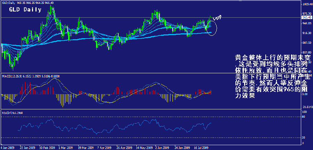The image size is (313, 150).
Task: Select the large 'GLD Daily' chart title
Action: click(x=25, y=10)
